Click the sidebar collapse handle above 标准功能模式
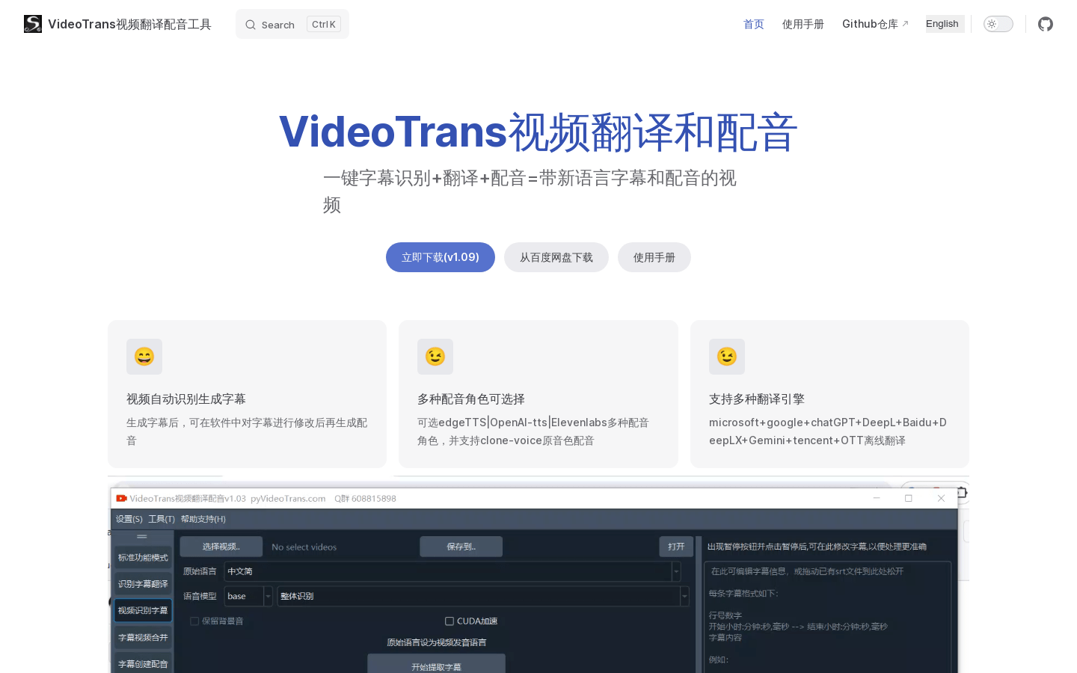 142,537
